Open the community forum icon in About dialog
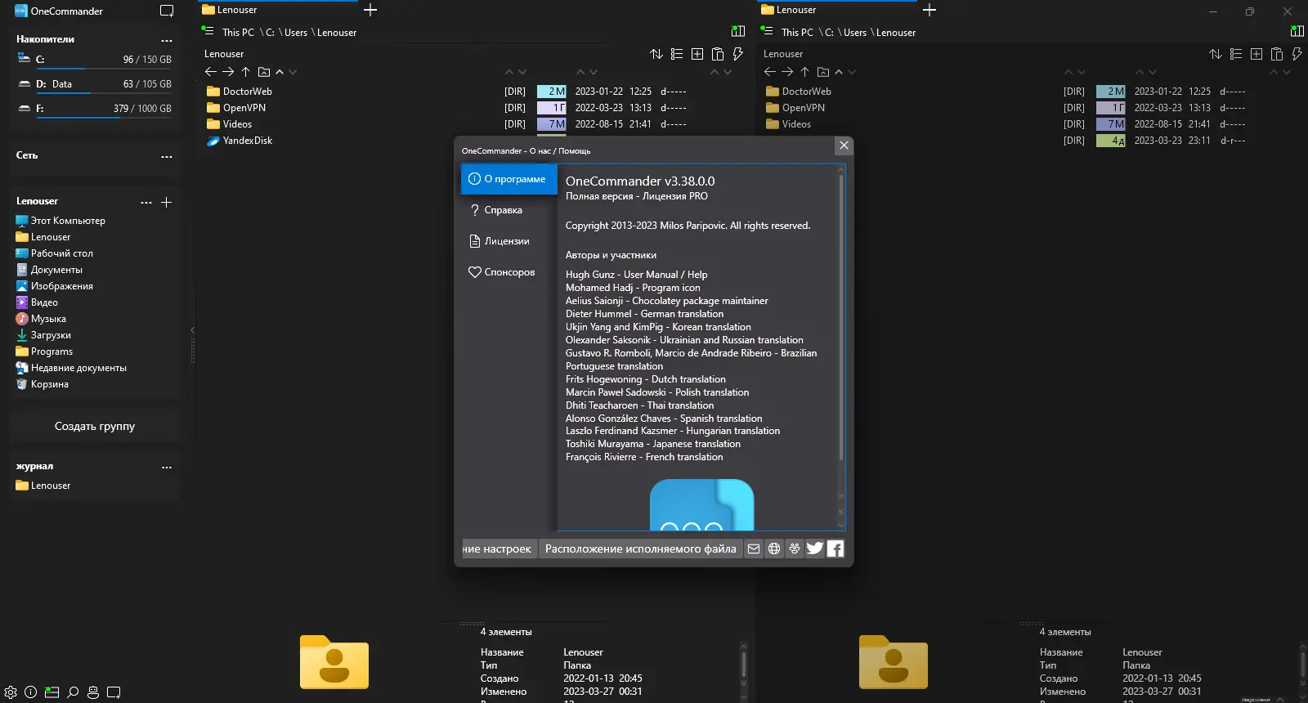Image resolution: width=1308 pixels, height=703 pixels. pos(795,549)
